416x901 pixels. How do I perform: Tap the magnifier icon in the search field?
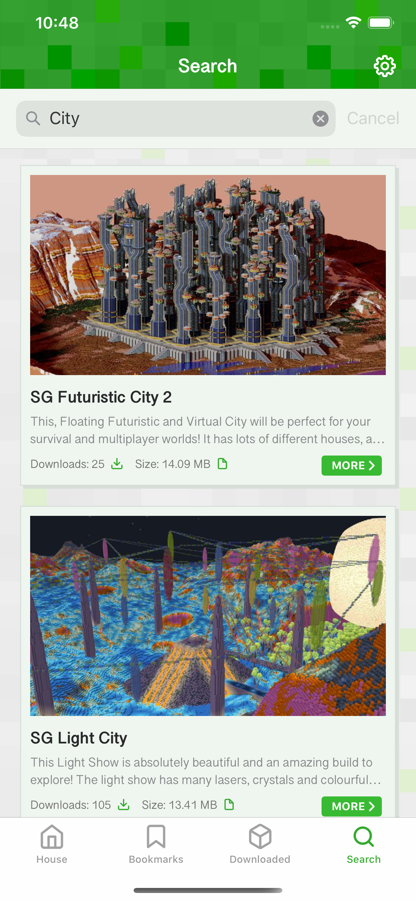33,118
